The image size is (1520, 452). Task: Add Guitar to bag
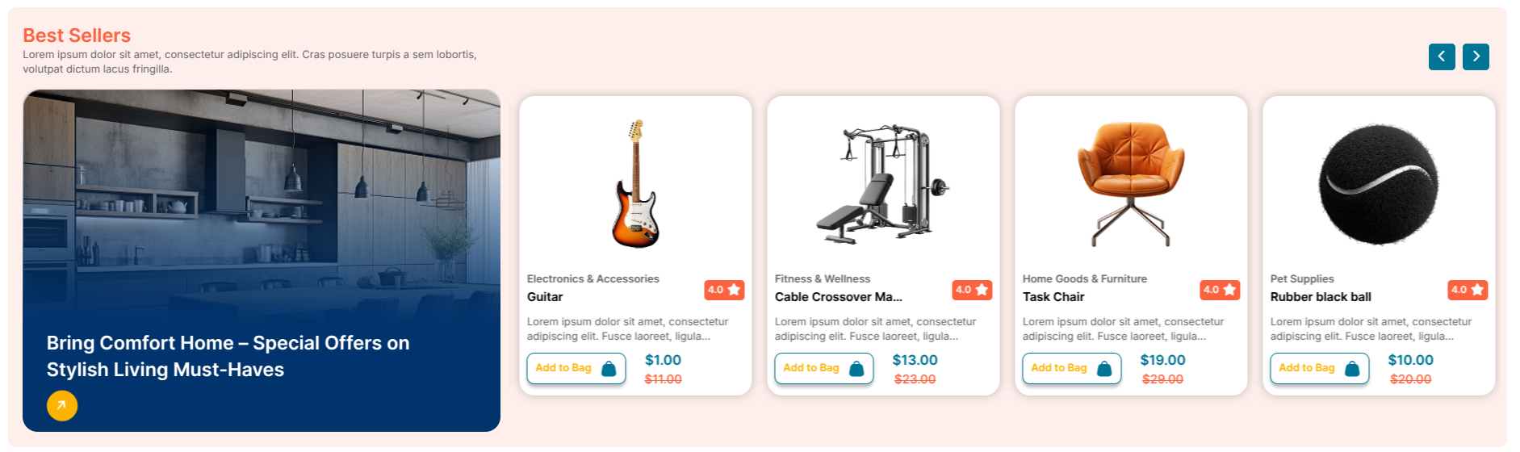(563, 368)
